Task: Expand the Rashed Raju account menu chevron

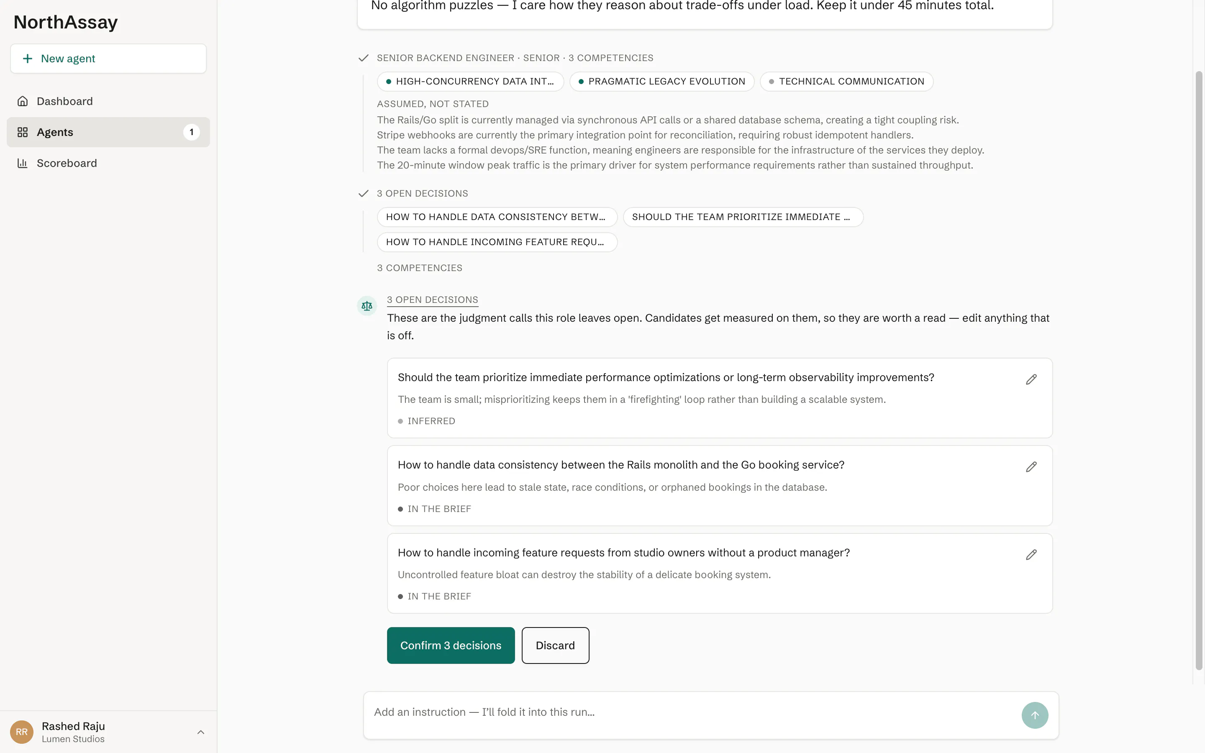Action: coord(201,732)
